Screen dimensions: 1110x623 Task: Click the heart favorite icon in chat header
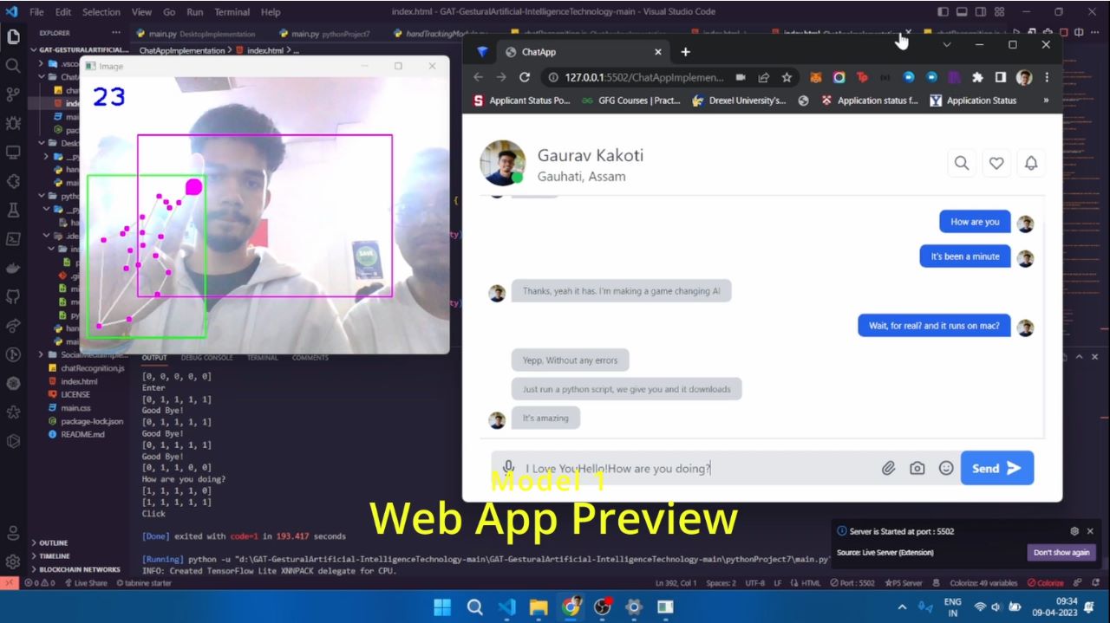(996, 163)
